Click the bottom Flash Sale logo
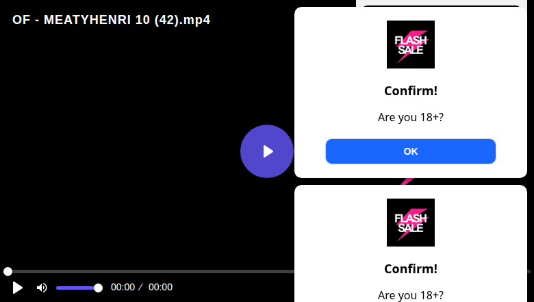 410,223
